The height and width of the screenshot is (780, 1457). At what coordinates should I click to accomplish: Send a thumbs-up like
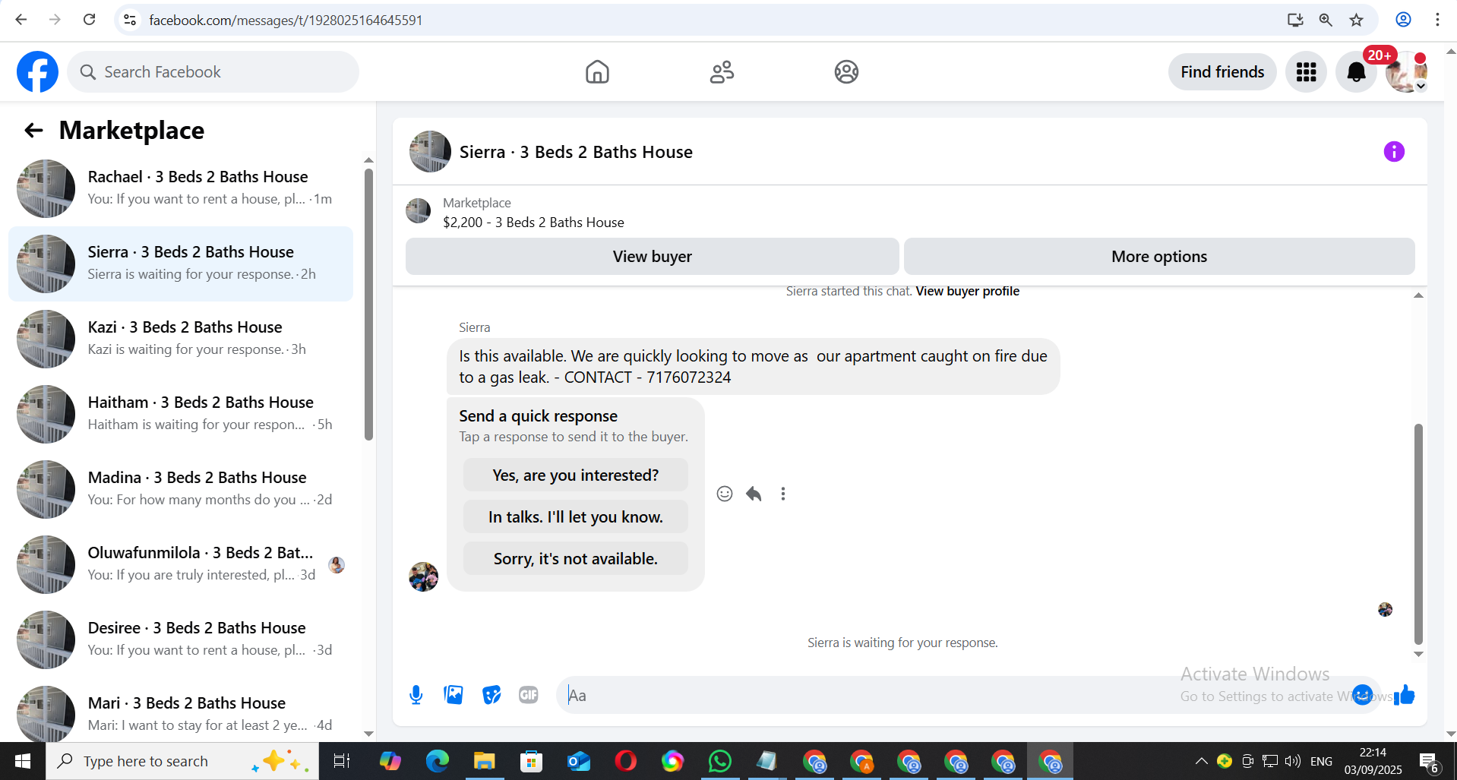pos(1405,695)
